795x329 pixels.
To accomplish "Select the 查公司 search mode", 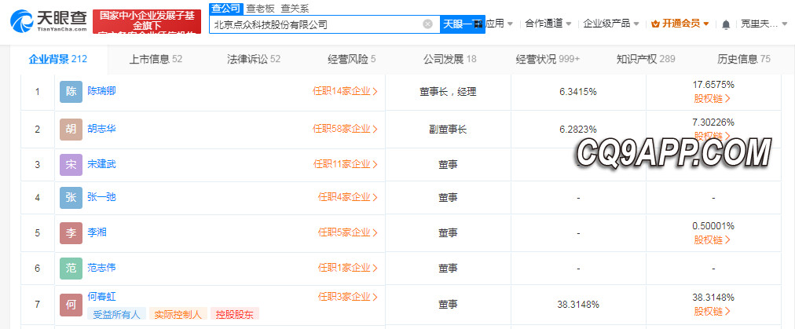I will (x=225, y=8).
